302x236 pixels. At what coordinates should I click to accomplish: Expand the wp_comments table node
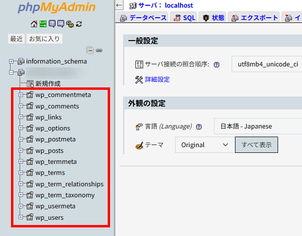21,106
